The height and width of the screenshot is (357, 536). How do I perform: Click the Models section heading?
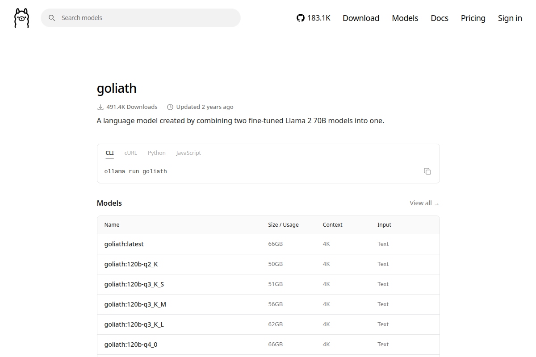[x=109, y=203]
